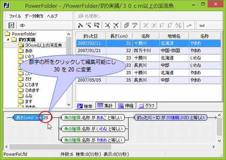Click condition panel scroll up arrow
226x160 pixels.
219,115
